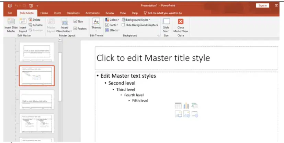Open the Review tab
The image size is (284, 143).
(x=110, y=13)
